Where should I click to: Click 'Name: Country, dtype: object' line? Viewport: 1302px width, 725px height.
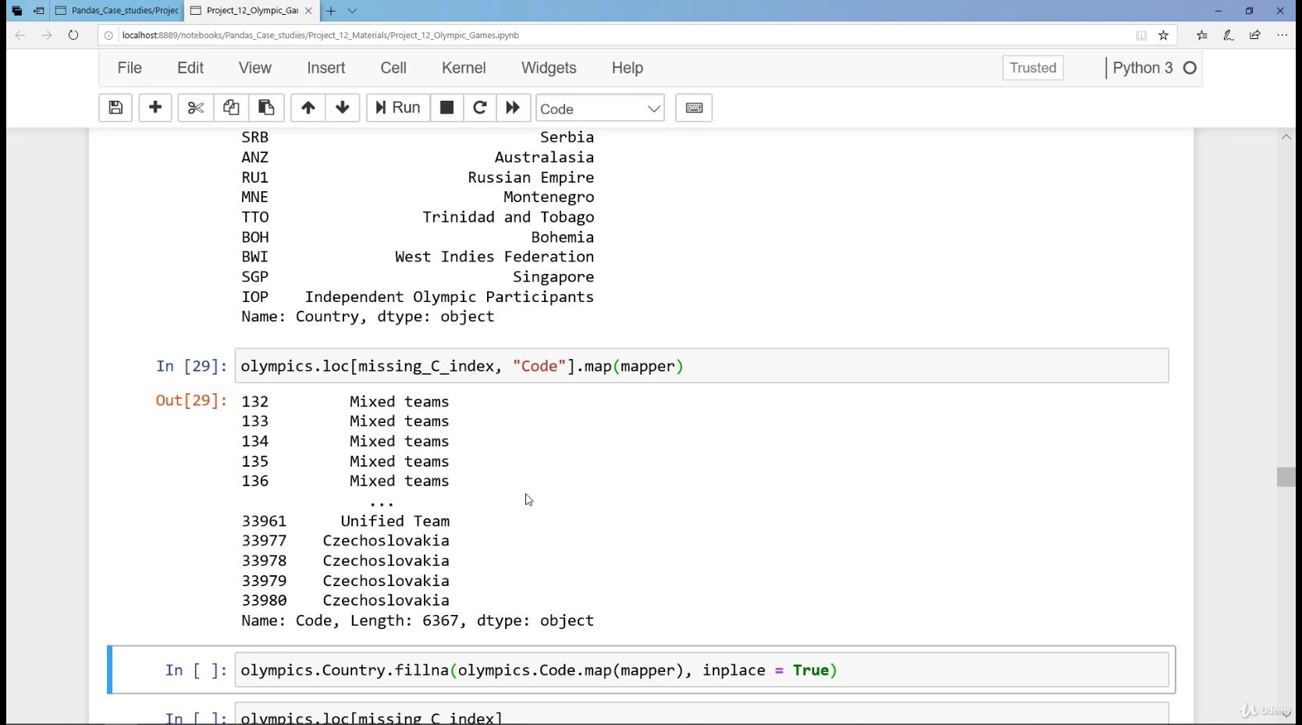(x=368, y=317)
